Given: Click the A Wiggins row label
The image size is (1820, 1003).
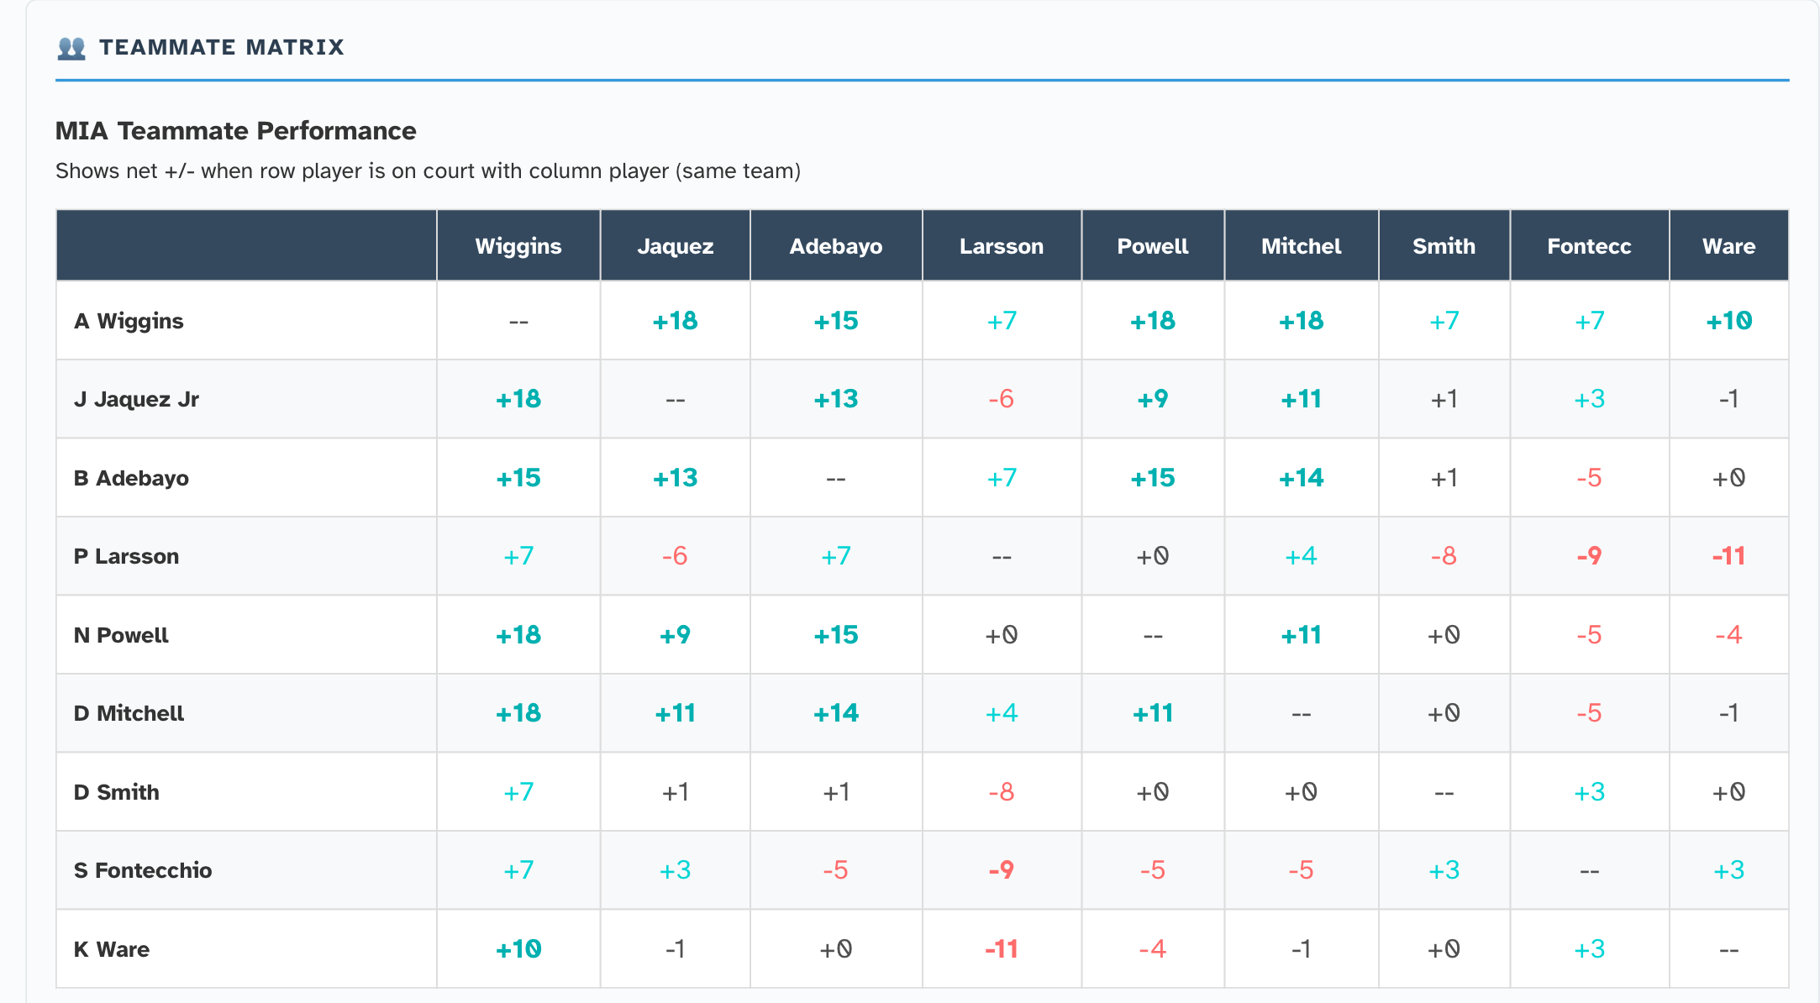Looking at the screenshot, I should click(x=129, y=321).
